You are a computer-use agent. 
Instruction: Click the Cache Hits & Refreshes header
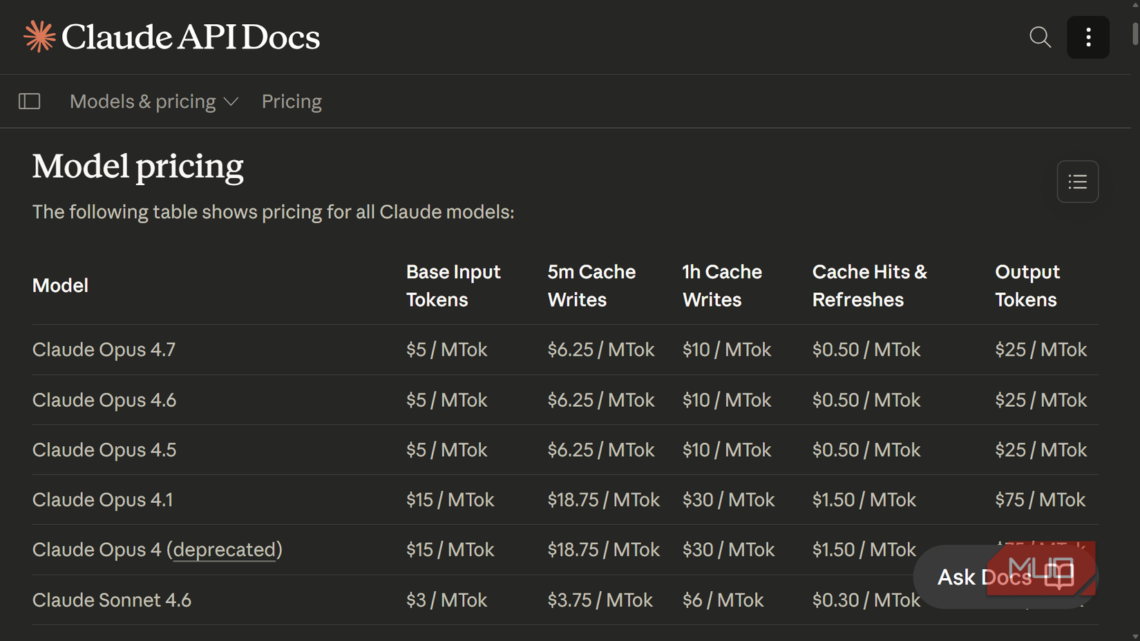click(x=870, y=285)
